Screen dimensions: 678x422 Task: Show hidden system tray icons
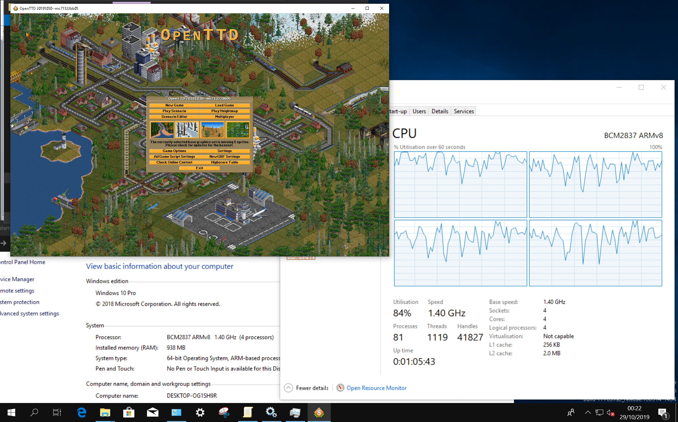tap(588, 412)
